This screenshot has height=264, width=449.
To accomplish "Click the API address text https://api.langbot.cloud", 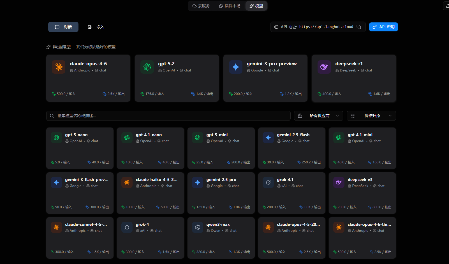I will pyautogui.click(x=326, y=27).
